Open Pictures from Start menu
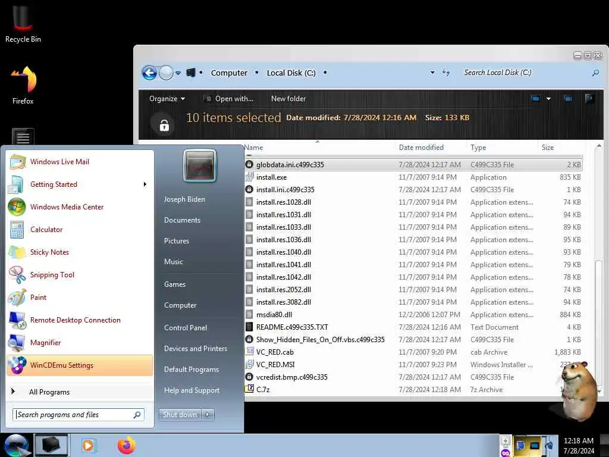This screenshot has height=457, width=609. pos(176,241)
